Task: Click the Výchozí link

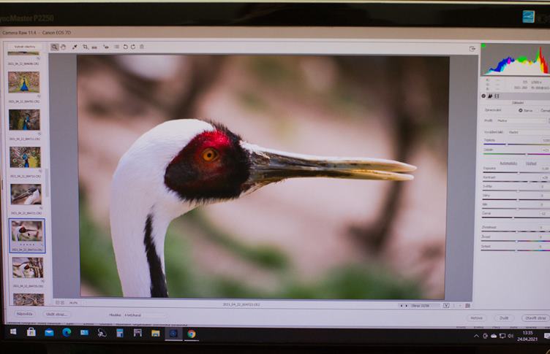Action: pos(531,163)
